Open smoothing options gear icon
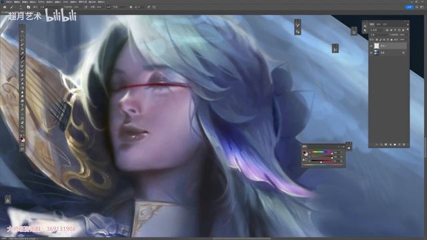 click(x=131, y=7)
